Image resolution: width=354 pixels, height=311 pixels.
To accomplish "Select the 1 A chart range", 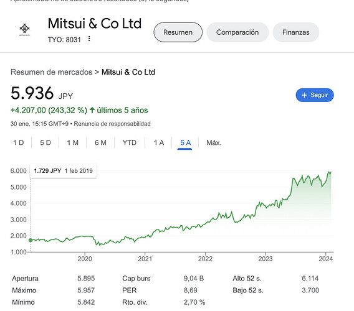I will [159, 142].
